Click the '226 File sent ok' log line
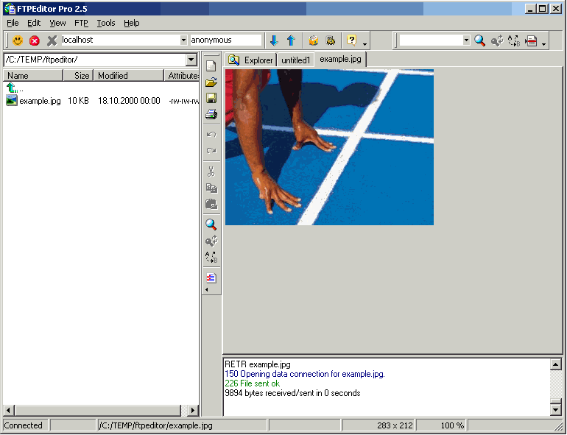567x435 pixels. click(252, 383)
